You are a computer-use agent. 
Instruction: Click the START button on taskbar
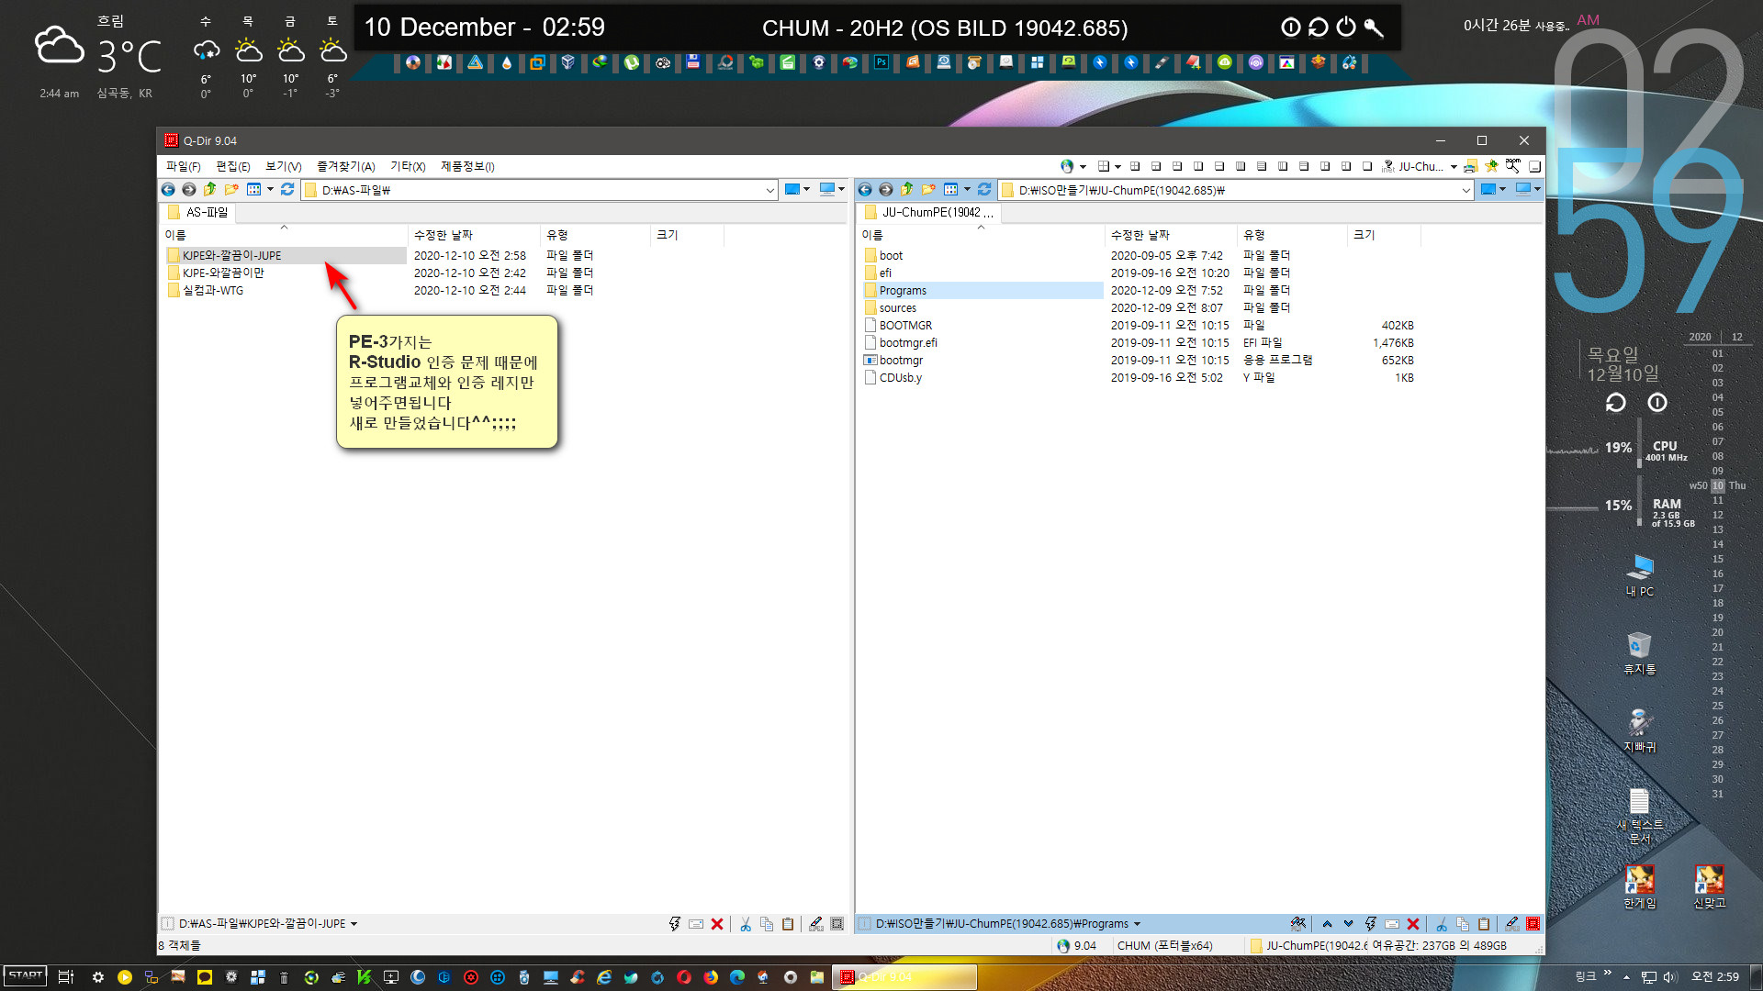click(x=26, y=976)
